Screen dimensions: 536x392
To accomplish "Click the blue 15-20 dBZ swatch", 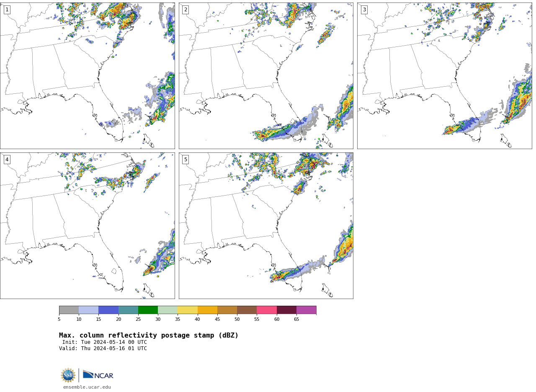I will 108,310.
